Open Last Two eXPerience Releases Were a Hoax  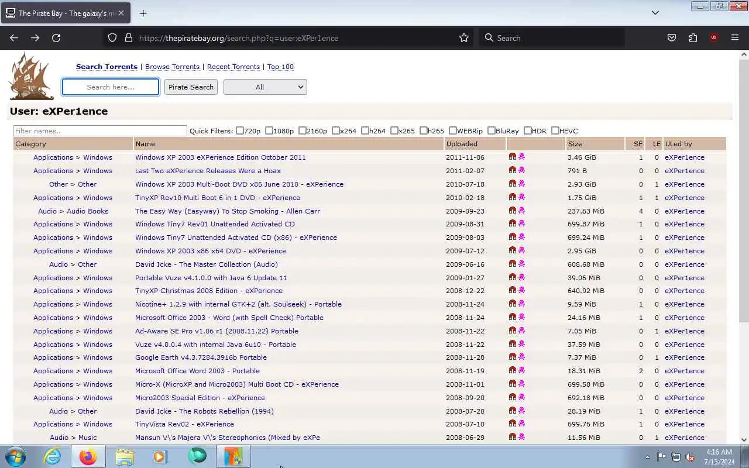click(x=208, y=171)
